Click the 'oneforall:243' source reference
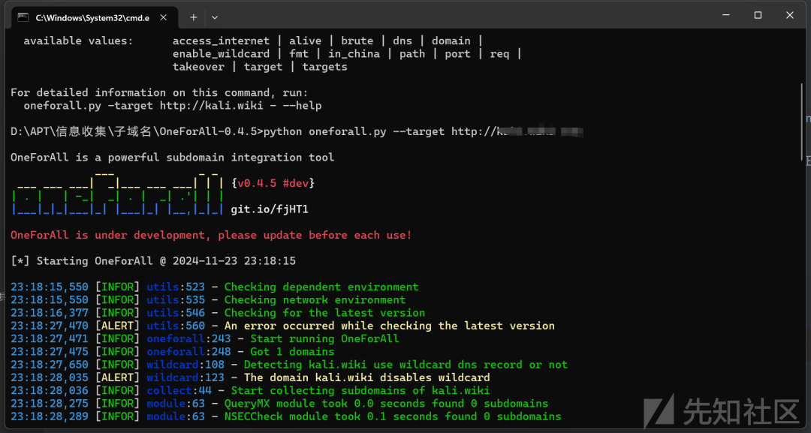811x433 pixels. point(188,338)
